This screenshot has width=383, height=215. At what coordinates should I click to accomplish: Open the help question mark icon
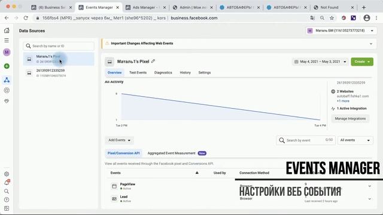7,199
